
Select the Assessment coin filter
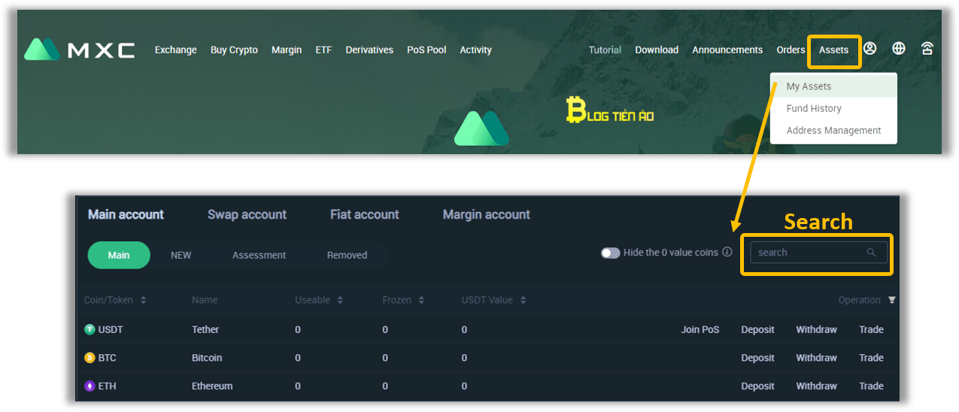click(259, 255)
